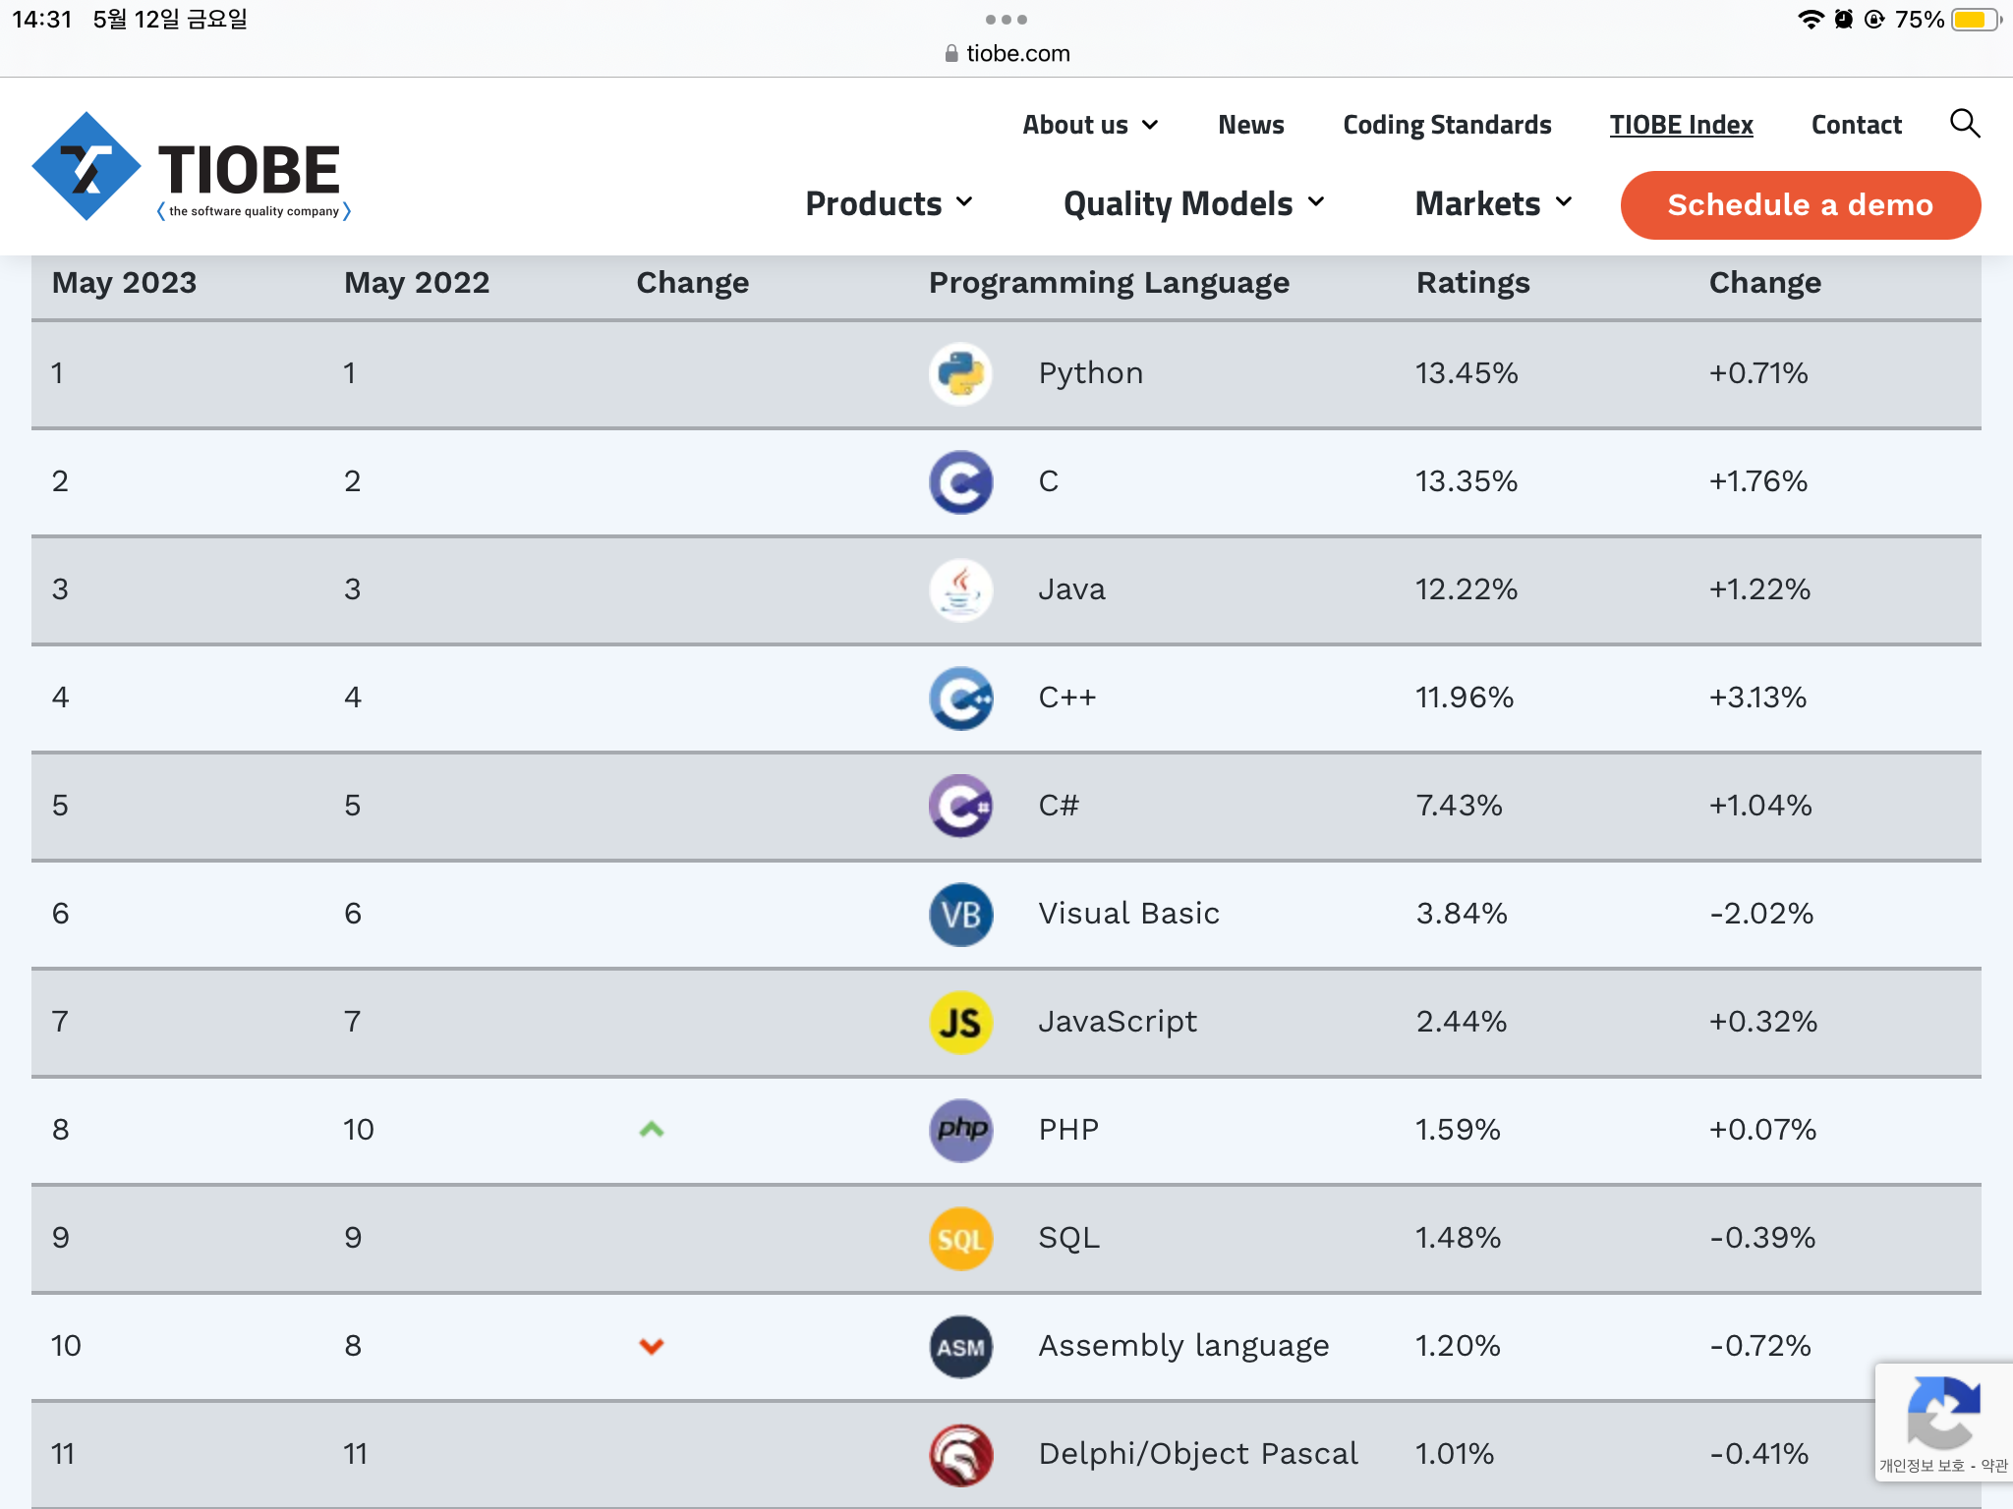This screenshot has width=2013, height=1509.
Task: Tap the Wi-Fi status icon
Action: pyautogui.click(x=1810, y=20)
